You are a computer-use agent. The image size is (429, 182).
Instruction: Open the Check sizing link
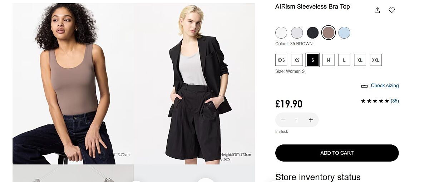click(x=385, y=85)
